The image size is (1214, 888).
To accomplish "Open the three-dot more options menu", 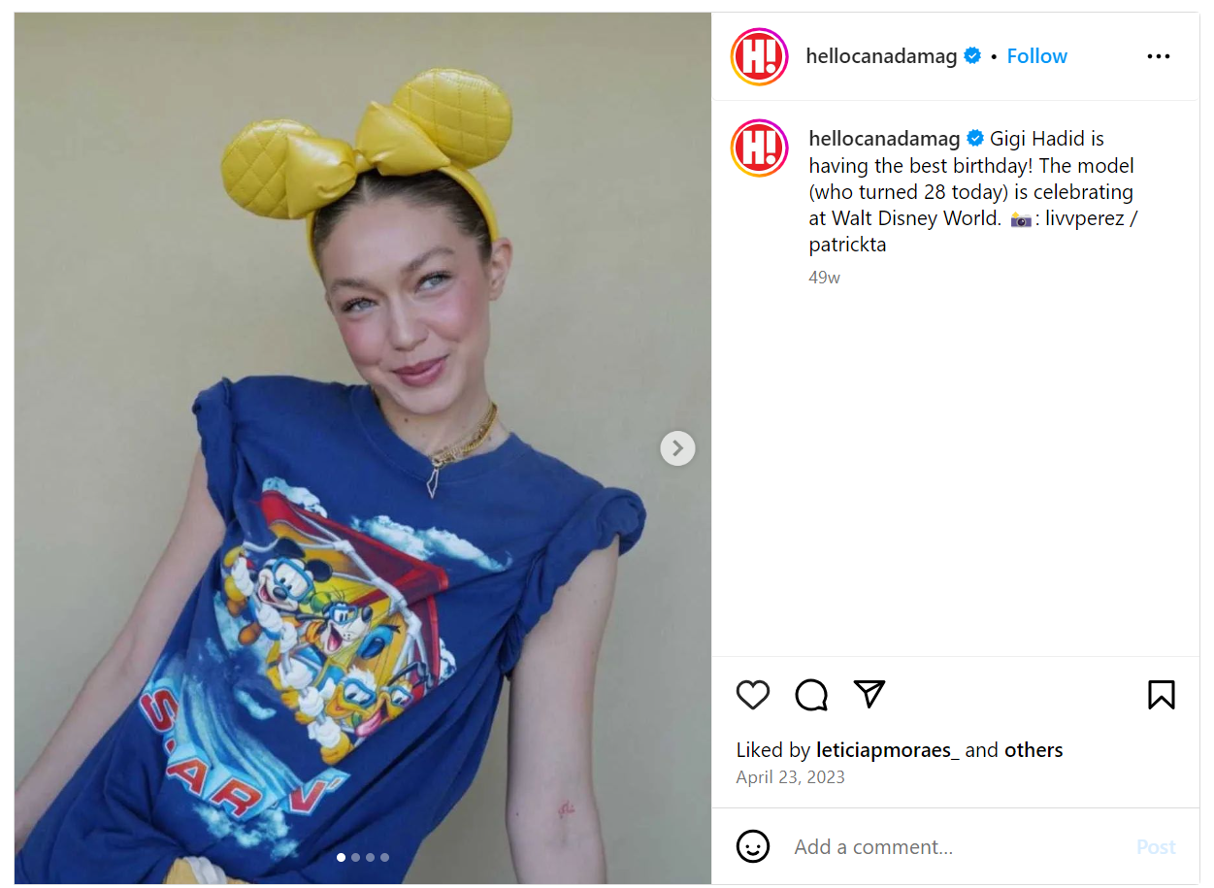I will coord(1159,56).
